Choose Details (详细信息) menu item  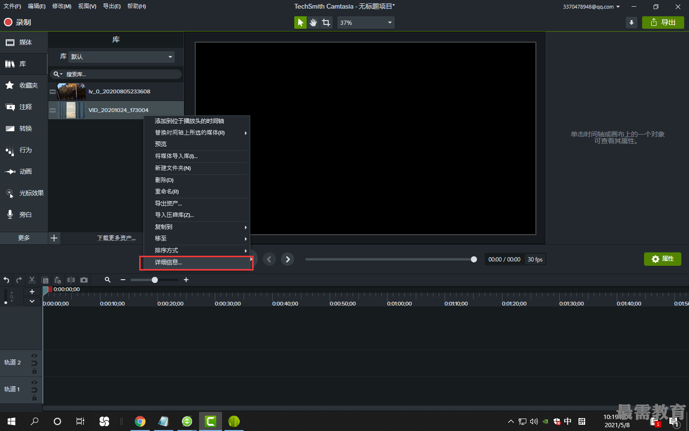click(x=197, y=262)
